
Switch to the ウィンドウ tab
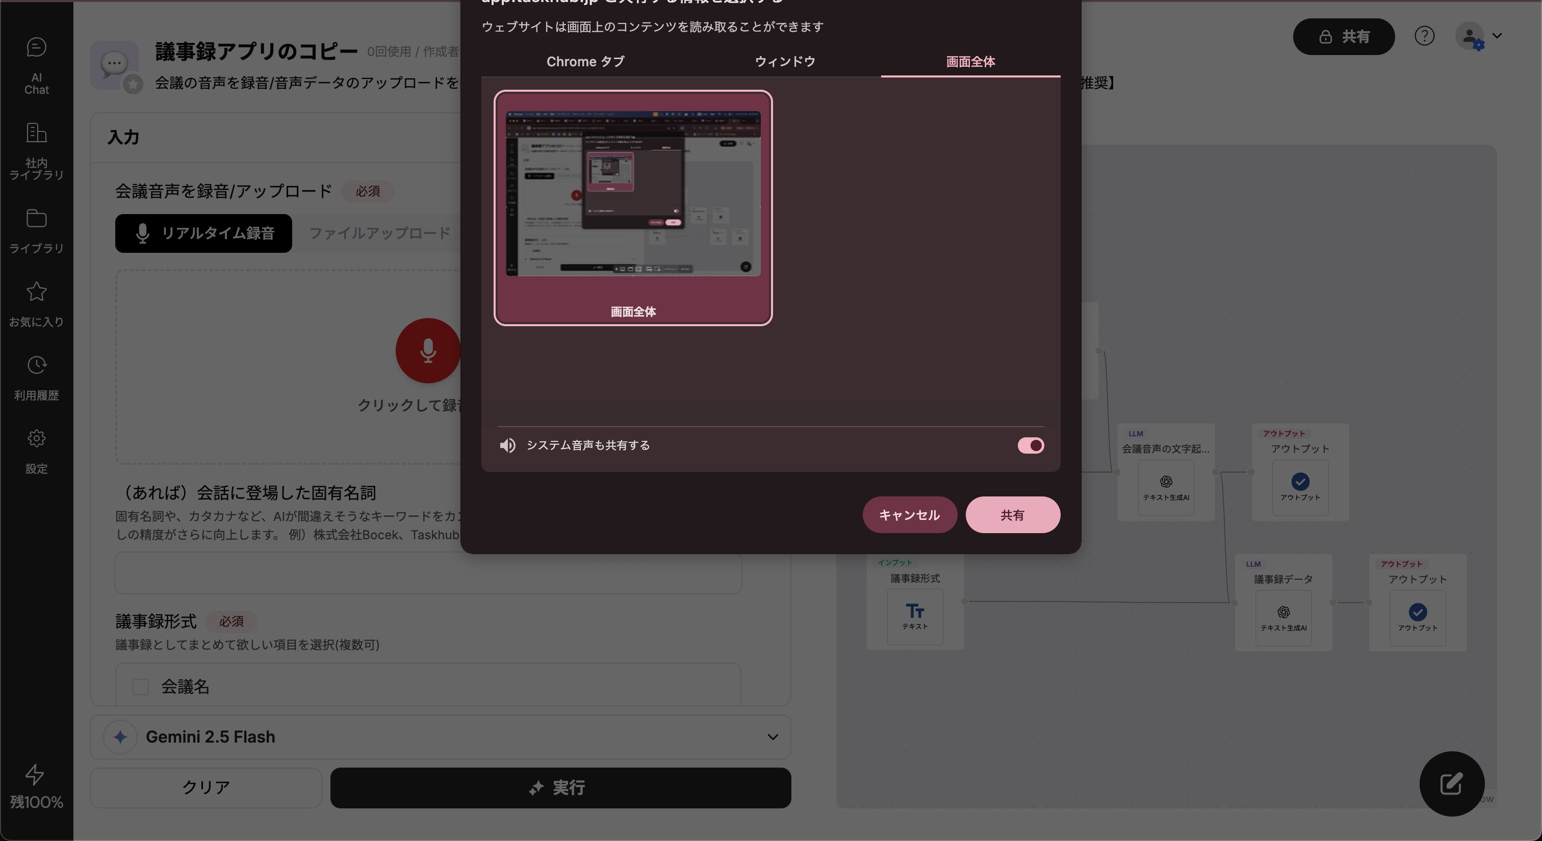(784, 62)
